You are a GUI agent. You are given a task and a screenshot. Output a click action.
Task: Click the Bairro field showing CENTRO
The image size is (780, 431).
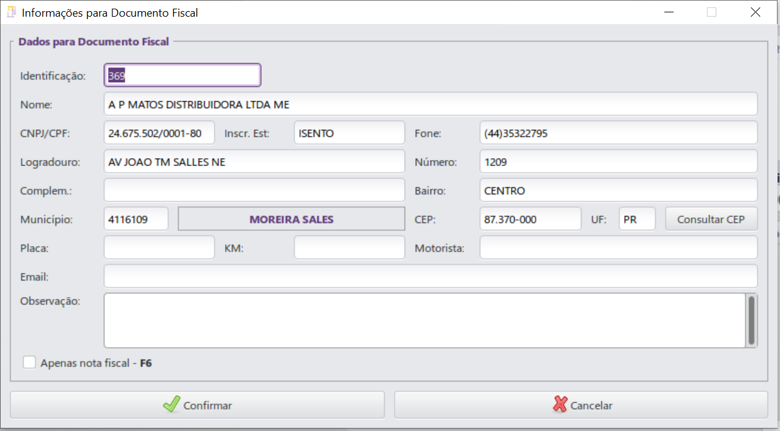pos(619,190)
